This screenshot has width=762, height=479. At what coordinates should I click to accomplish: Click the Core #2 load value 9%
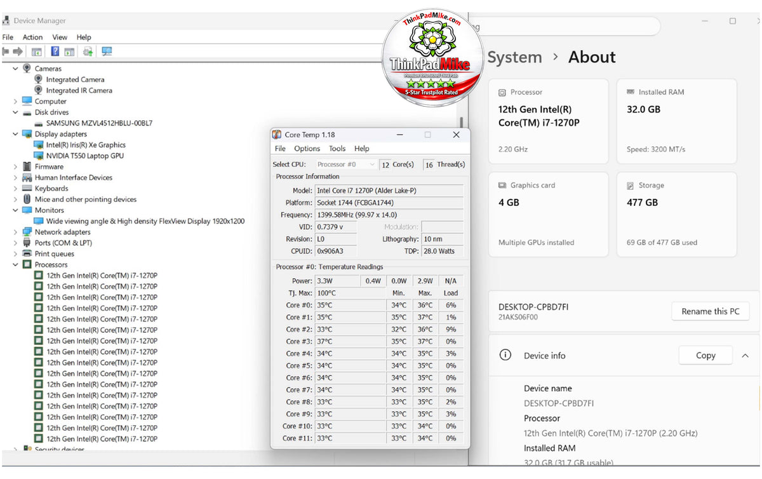coord(451,329)
